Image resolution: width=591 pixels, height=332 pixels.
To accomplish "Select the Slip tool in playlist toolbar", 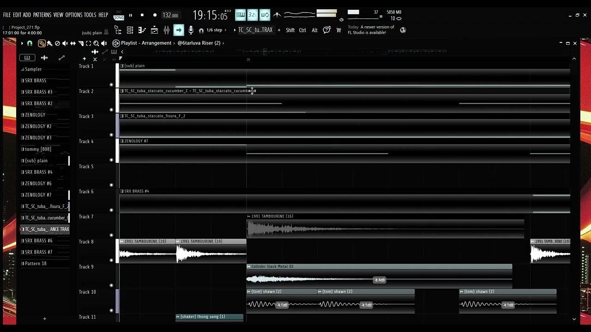I will (x=73, y=43).
